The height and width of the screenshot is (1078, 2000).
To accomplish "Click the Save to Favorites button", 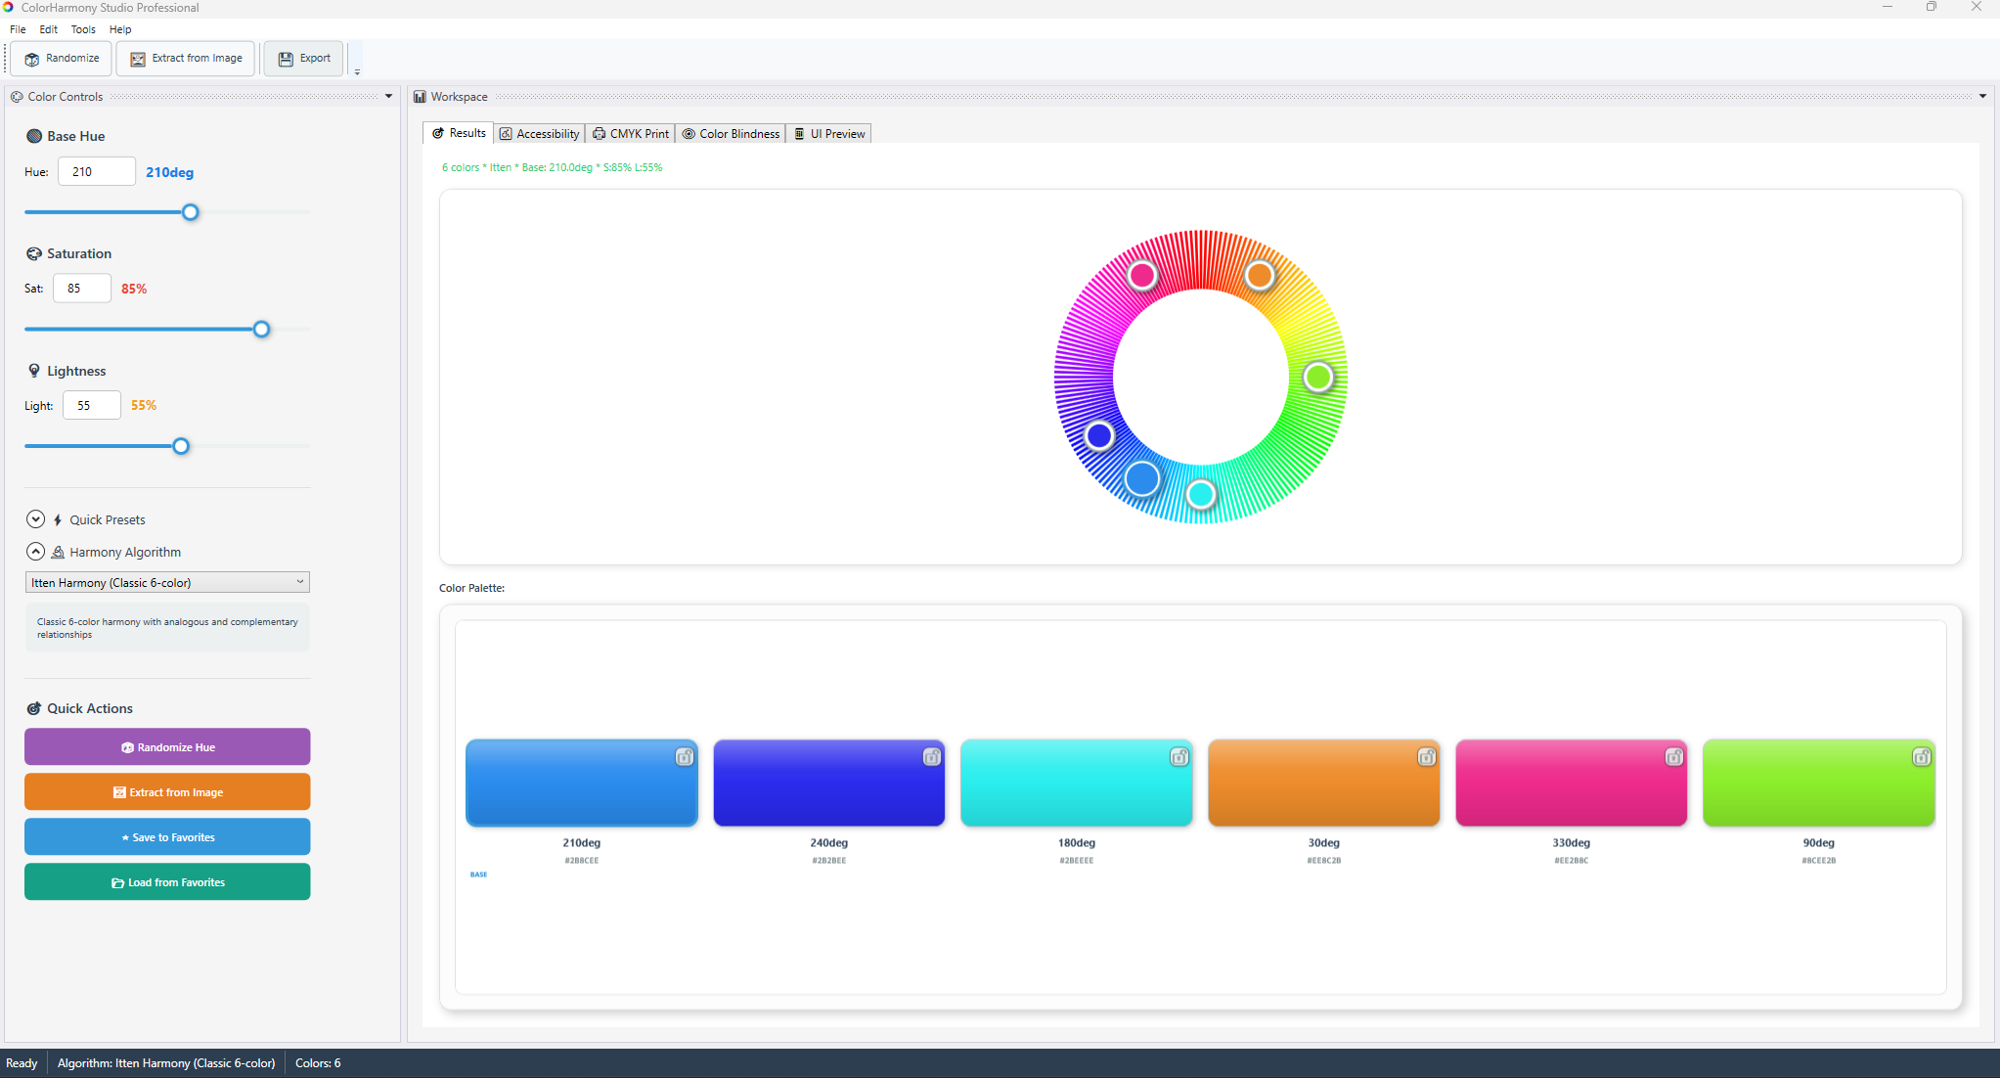I will click(167, 837).
